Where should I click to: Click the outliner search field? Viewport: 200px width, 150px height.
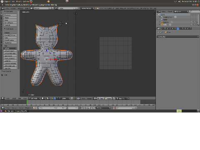tap(195, 12)
